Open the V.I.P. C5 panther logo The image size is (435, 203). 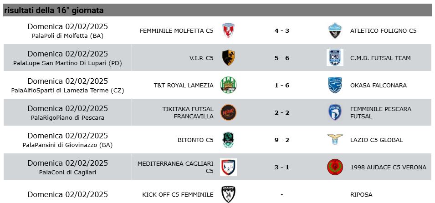(x=228, y=58)
